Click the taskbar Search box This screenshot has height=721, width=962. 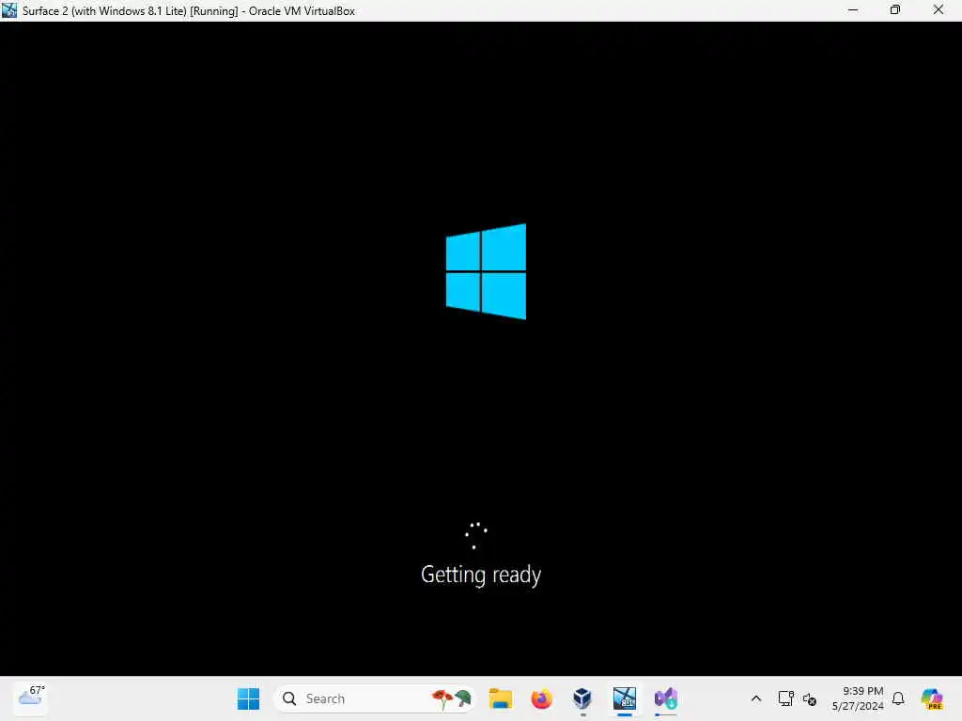click(x=374, y=698)
